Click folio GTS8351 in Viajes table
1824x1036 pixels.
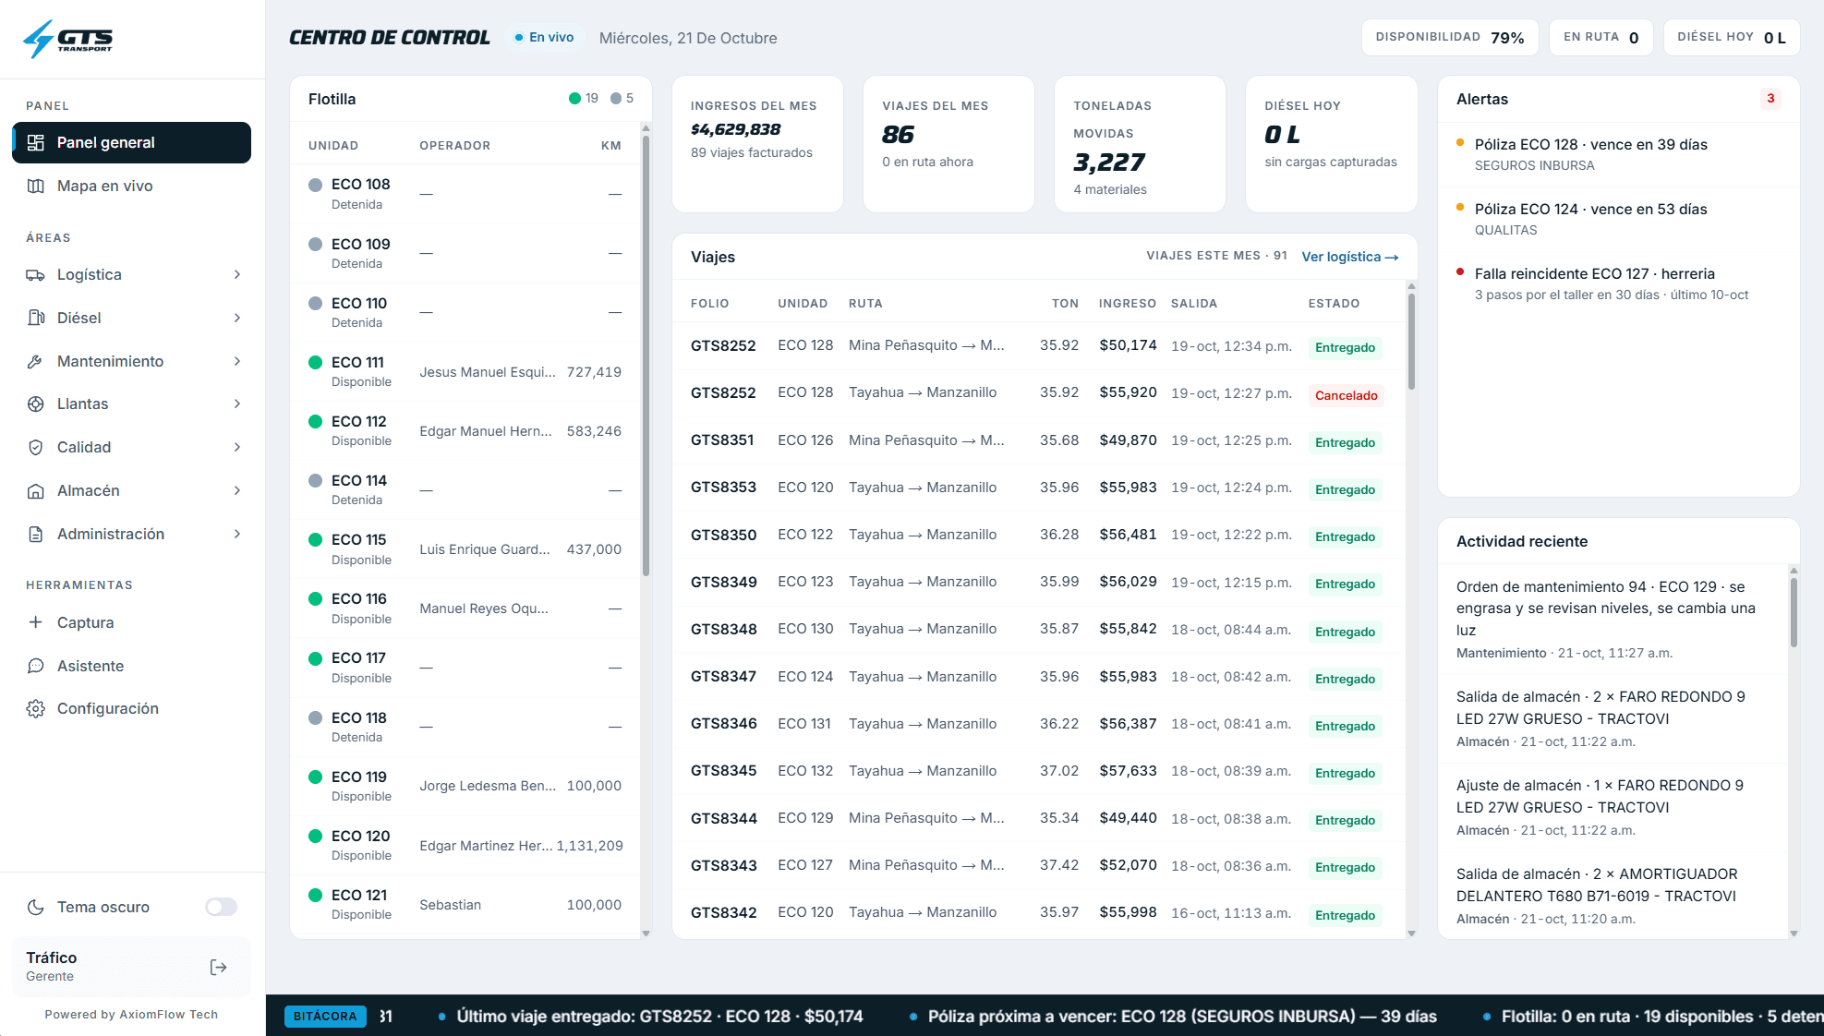722,440
